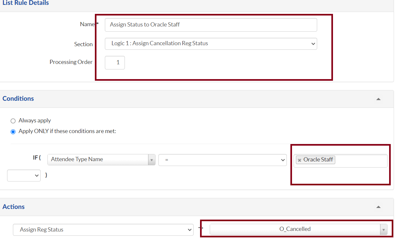Remove the Oracle Staff tag
This screenshot has width=403, height=238.
pyautogui.click(x=299, y=160)
